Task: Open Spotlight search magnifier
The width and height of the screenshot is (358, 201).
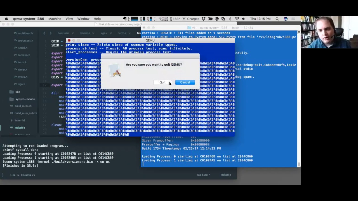Action: (x=277, y=19)
